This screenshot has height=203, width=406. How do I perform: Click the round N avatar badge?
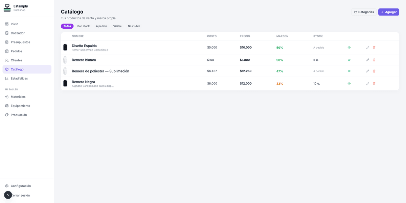coord(8,195)
